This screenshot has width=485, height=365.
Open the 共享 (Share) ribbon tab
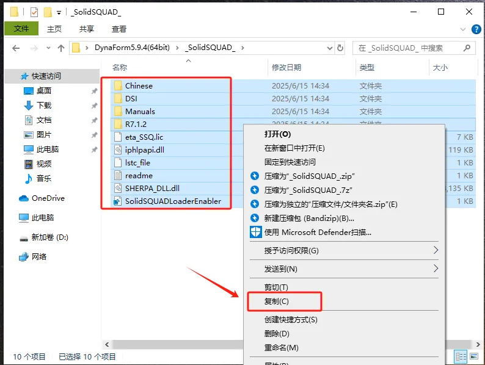tap(87, 29)
